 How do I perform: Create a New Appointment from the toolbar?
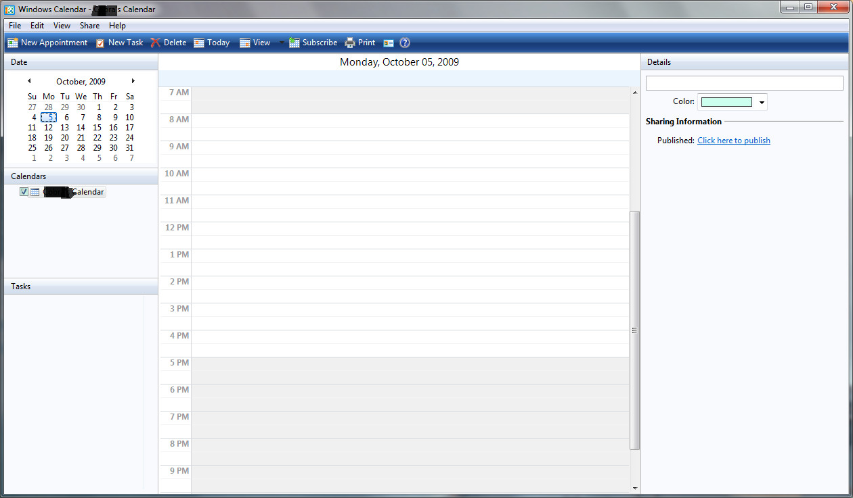pos(47,42)
